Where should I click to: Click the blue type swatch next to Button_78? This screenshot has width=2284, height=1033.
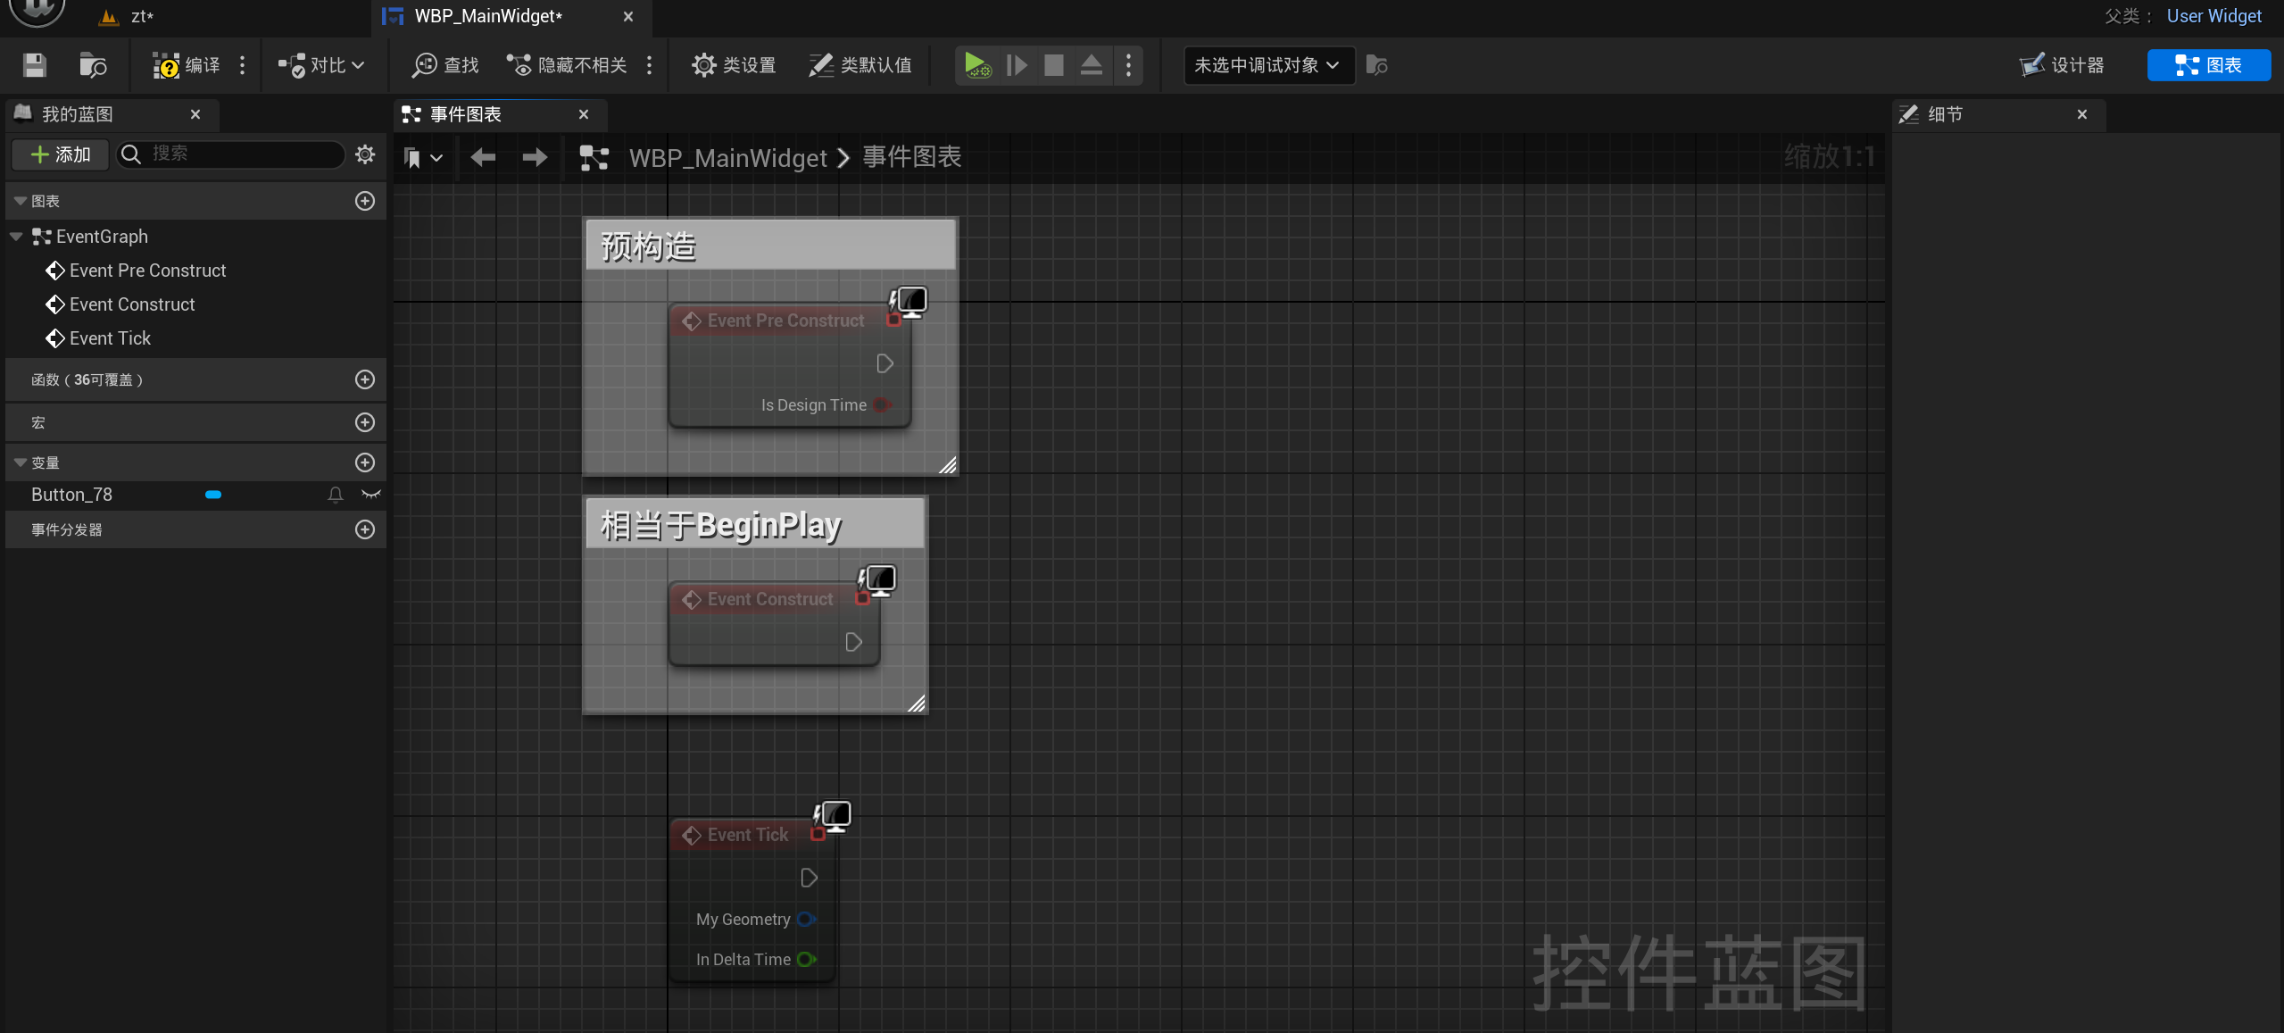click(x=212, y=495)
